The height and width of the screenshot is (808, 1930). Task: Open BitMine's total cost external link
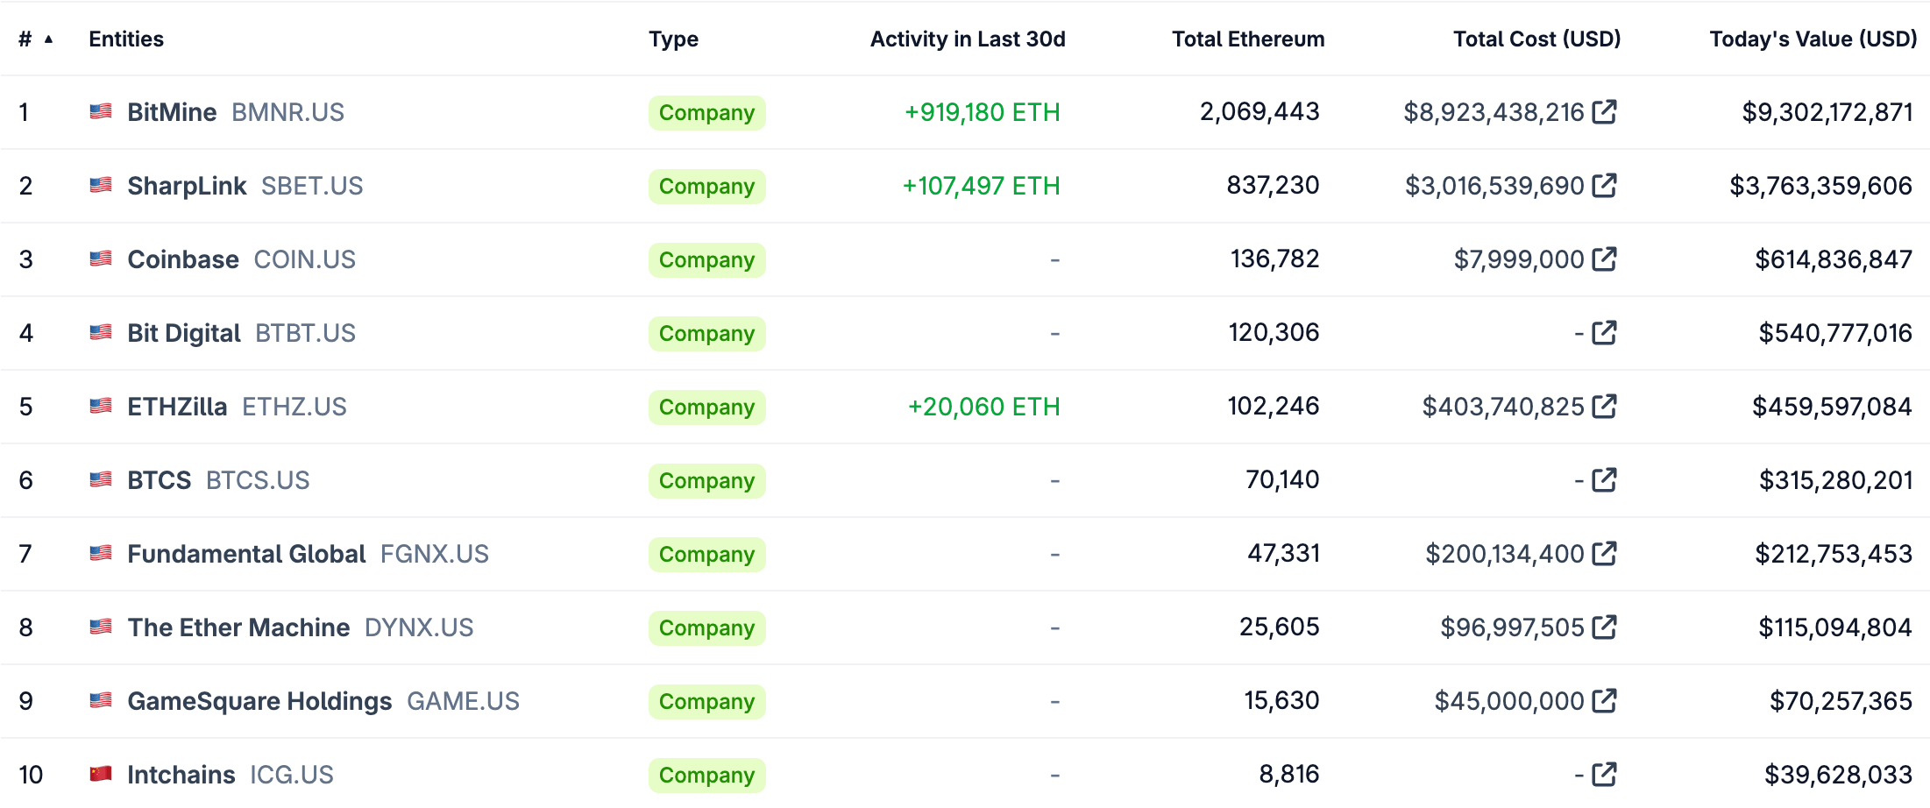tap(1606, 112)
